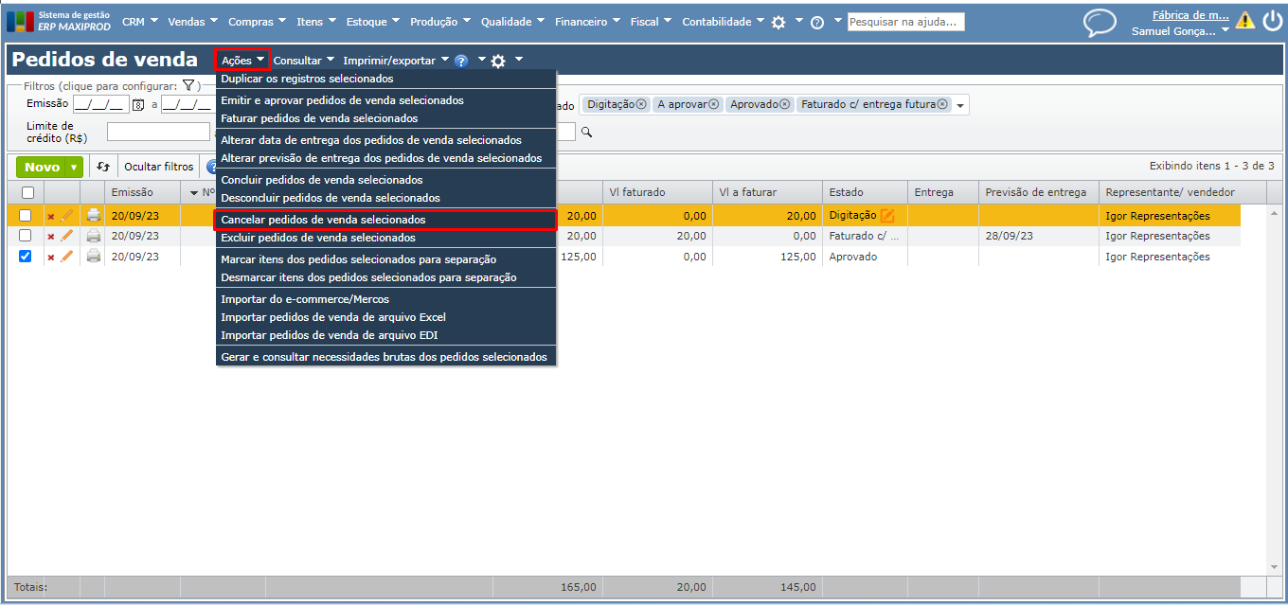The width and height of the screenshot is (1288, 605).
Task: Expand the Novo button dropdown arrow
Action: tap(74, 168)
